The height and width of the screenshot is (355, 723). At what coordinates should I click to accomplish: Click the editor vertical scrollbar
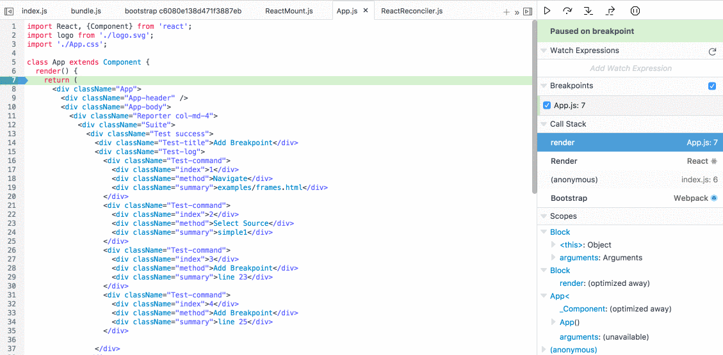click(x=534, y=108)
